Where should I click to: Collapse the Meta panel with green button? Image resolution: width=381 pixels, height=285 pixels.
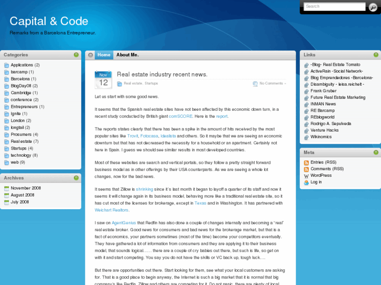[376, 152]
